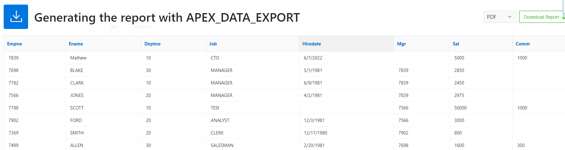The image size is (565, 150).
Task: Click the chevron in the PDF select list
Action: [x=509, y=17]
